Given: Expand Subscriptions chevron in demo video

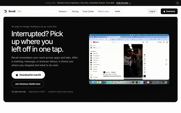Looking at the screenshot, I should coord(97,51).
